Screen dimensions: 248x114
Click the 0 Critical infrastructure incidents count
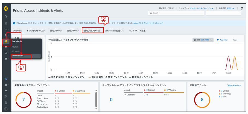[151, 90]
